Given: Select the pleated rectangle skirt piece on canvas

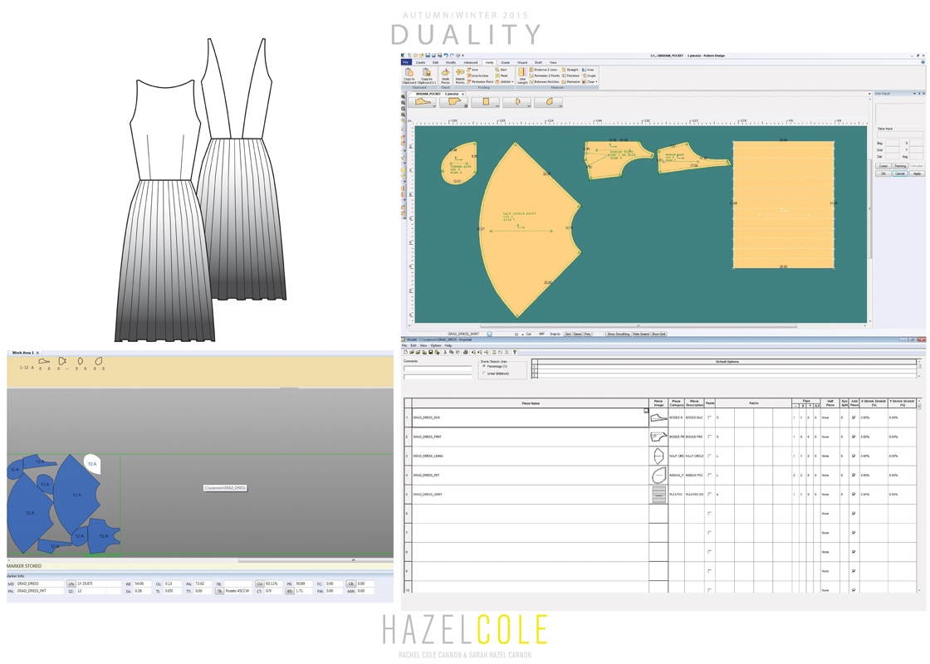Looking at the screenshot, I should tap(784, 204).
